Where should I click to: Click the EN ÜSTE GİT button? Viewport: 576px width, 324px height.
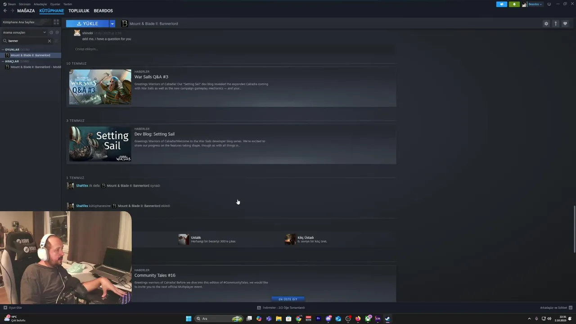288,299
